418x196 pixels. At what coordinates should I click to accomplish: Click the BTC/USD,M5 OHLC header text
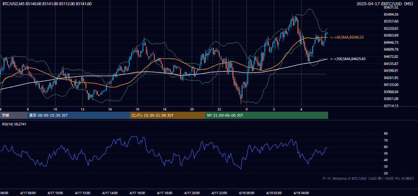pyautogui.click(x=47, y=4)
